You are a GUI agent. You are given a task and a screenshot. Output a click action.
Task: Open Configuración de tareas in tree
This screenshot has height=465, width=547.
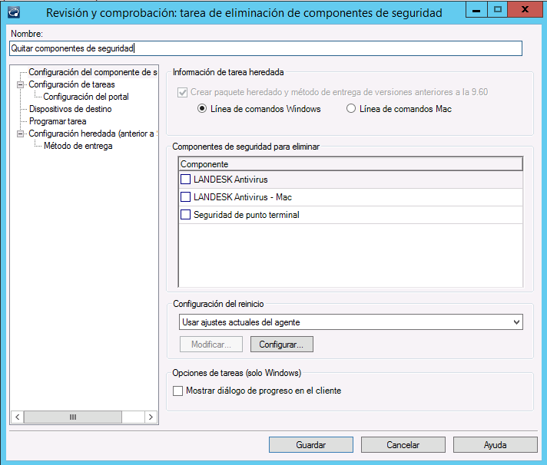pyautogui.click(x=71, y=84)
